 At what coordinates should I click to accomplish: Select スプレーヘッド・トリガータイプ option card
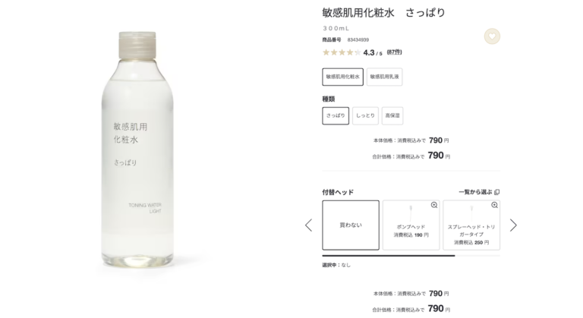471,225
